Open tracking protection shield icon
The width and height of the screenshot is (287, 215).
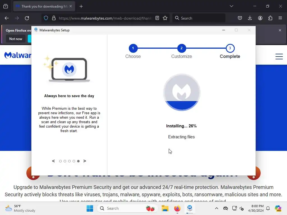point(46,18)
